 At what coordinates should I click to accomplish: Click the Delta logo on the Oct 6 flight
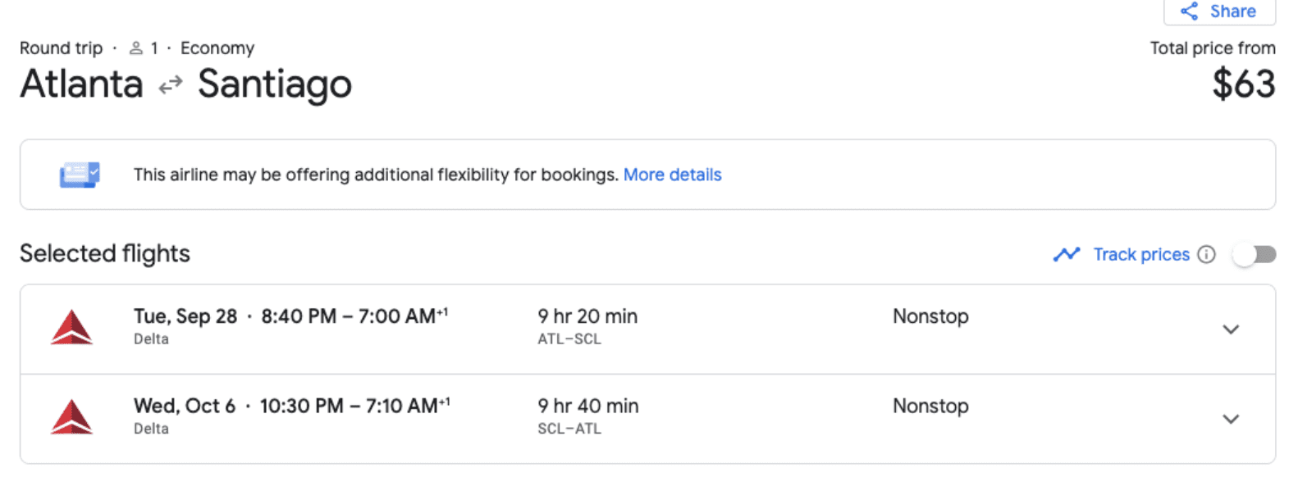point(72,416)
